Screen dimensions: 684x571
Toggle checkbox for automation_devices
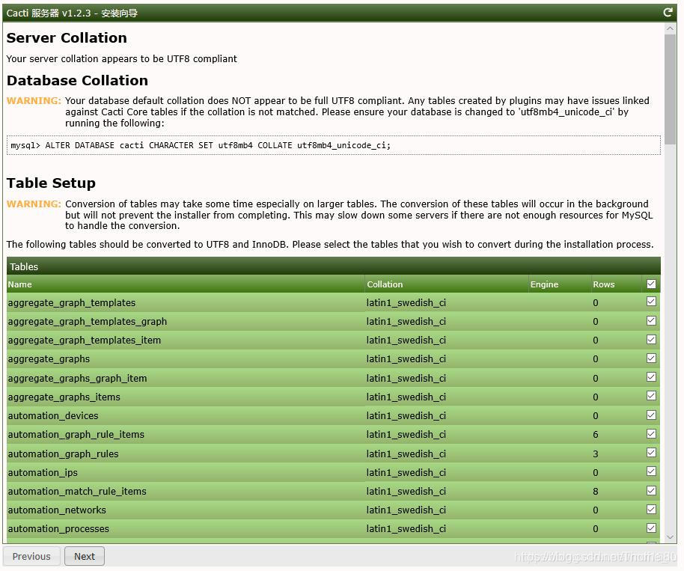tap(651, 415)
